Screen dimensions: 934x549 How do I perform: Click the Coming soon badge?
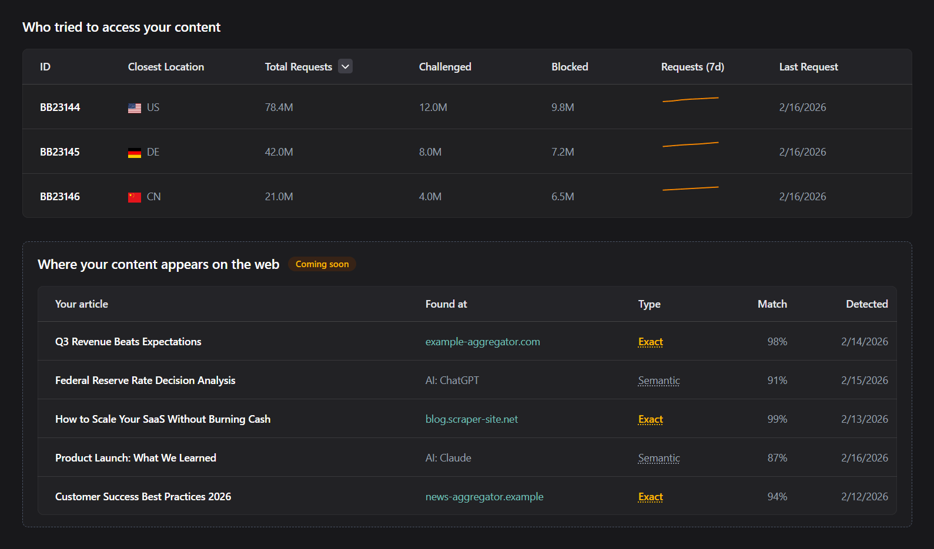point(322,264)
